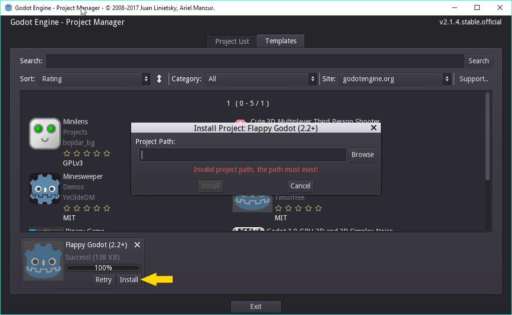This screenshot has height=315, width=512.
Task: Click the Projects category under Minilens
Action: [x=75, y=132]
